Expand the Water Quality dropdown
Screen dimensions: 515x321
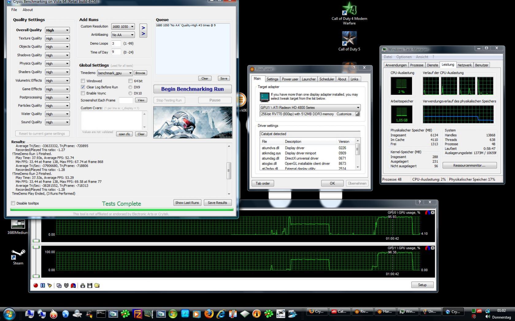pyautogui.click(x=57, y=114)
